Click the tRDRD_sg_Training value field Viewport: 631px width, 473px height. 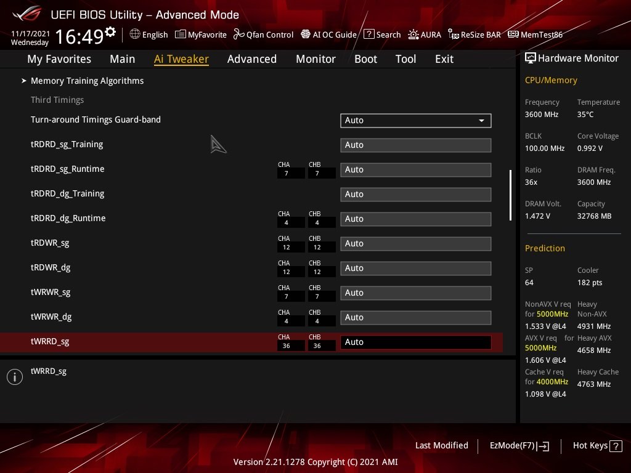pos(416,145)
